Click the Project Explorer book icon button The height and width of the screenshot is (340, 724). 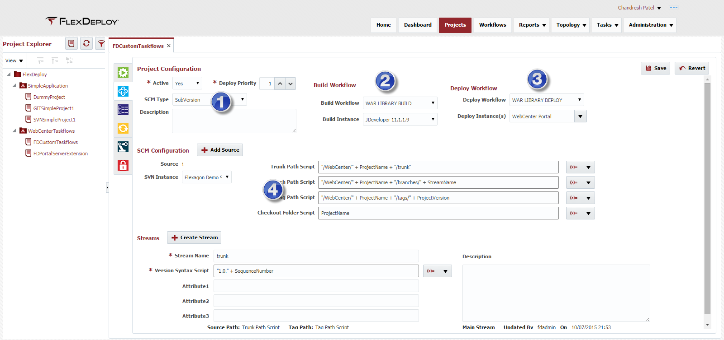coord(71,43)
